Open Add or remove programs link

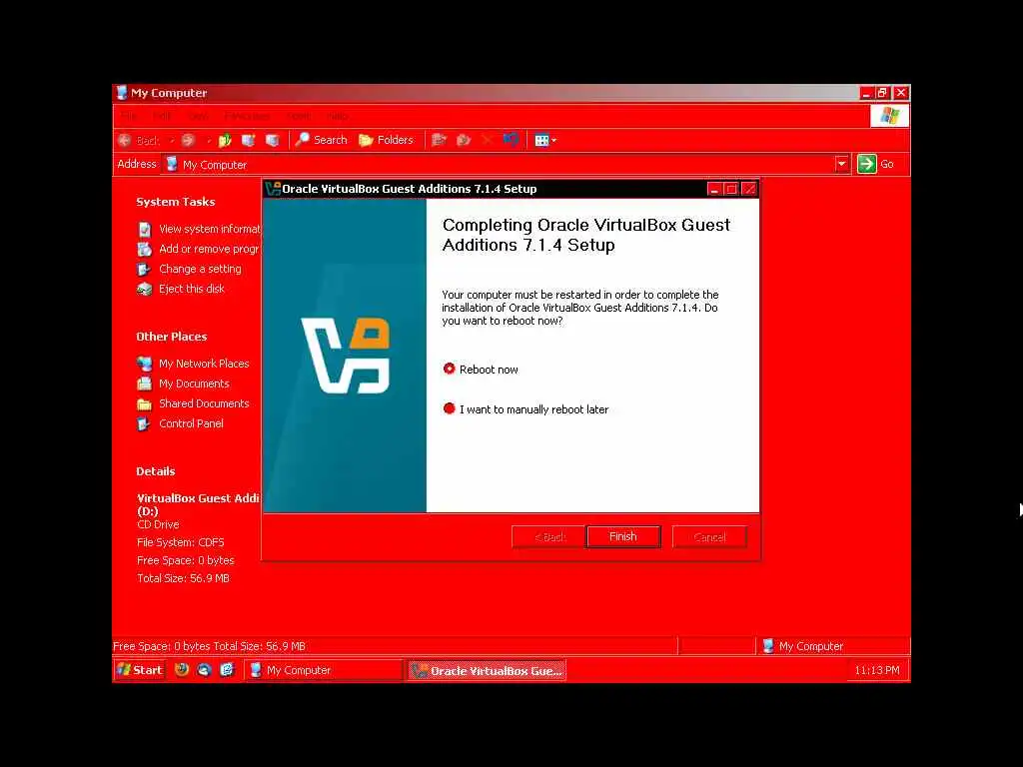209,249
